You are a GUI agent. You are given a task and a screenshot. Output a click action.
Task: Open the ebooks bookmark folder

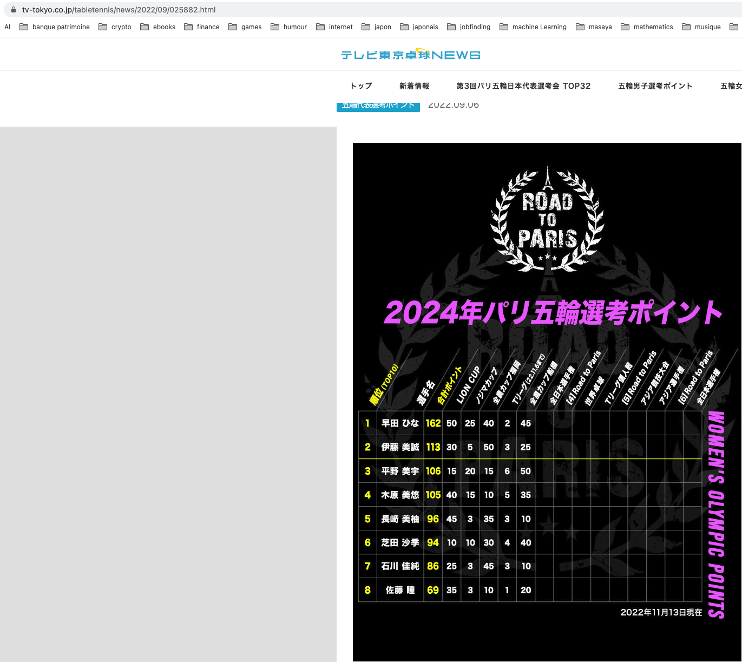(x=157, y=27)
